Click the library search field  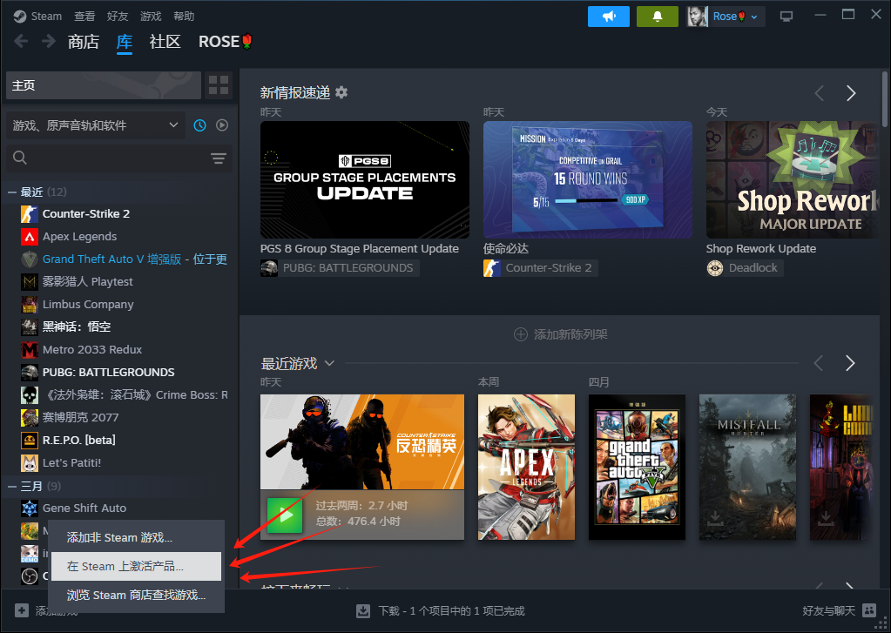(108, 158)
